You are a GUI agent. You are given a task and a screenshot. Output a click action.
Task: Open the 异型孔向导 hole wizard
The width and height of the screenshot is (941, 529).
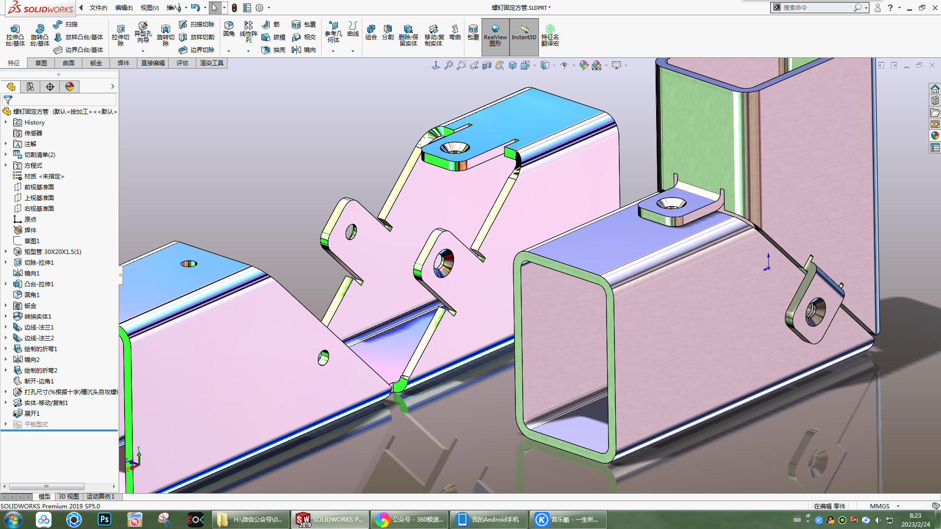click(x=143, y=33)
